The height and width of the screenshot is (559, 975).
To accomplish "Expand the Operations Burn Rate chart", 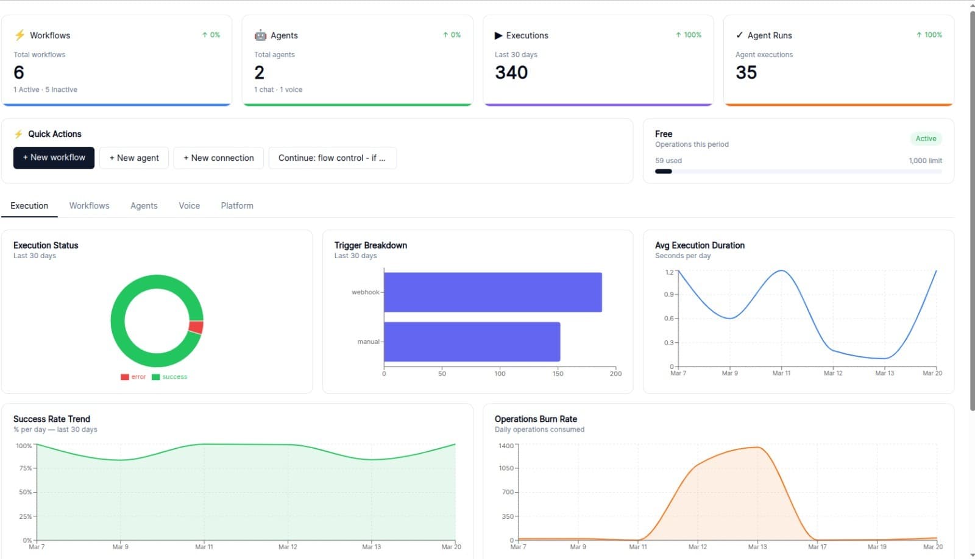I will pos(719,481).
